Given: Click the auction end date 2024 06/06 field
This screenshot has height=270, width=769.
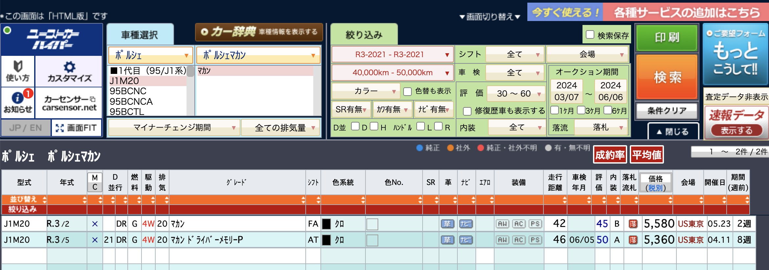Looking at the screenshot, I should (x=610, y=91).
